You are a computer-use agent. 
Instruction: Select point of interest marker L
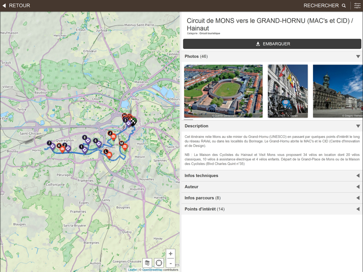(109, 155)
